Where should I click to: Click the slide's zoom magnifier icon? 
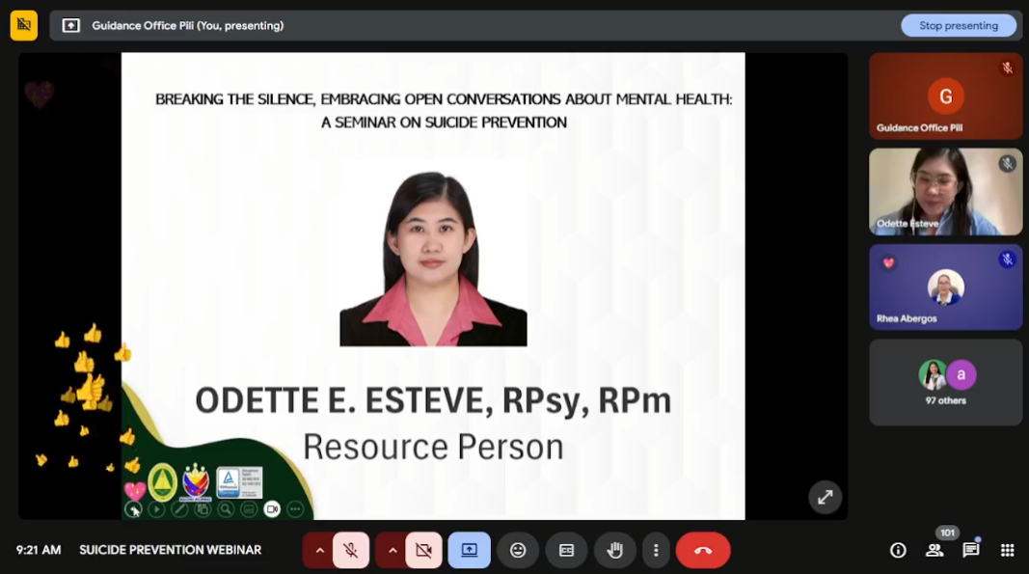coord(226,509)
